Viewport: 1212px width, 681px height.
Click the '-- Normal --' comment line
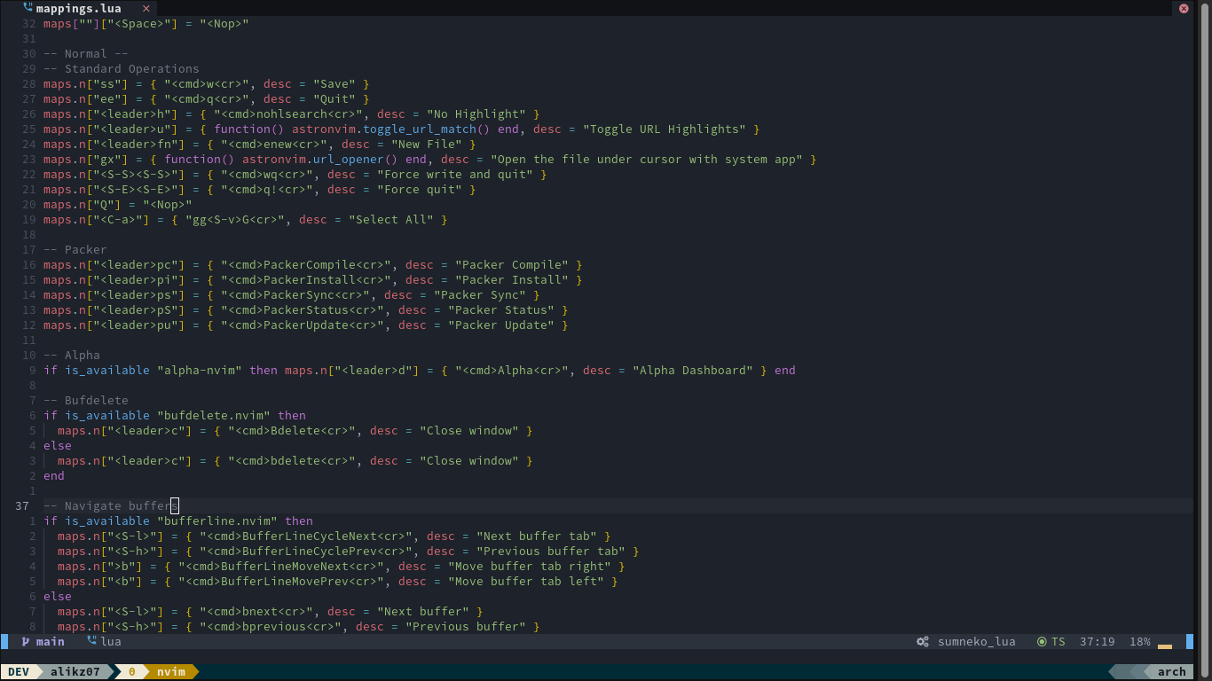click(x=86, y=53)
